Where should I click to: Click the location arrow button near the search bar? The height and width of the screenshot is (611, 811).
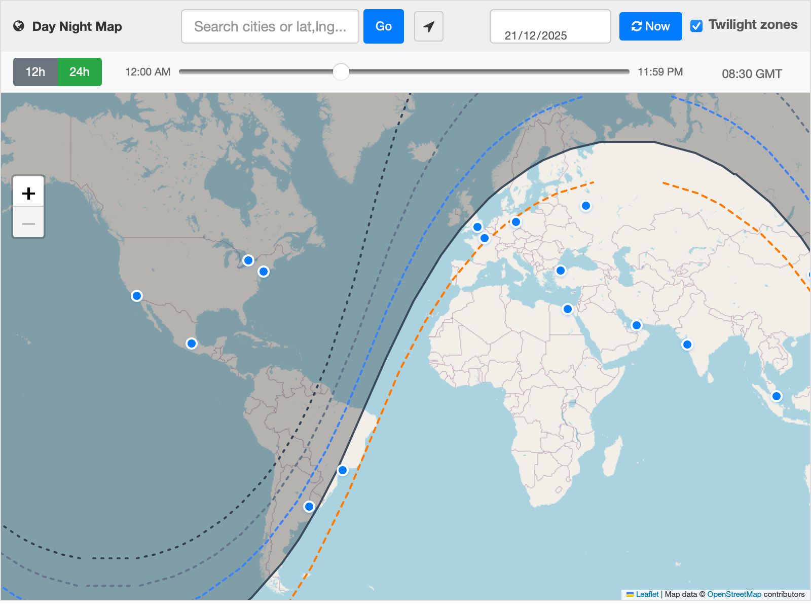coord(428,26)
